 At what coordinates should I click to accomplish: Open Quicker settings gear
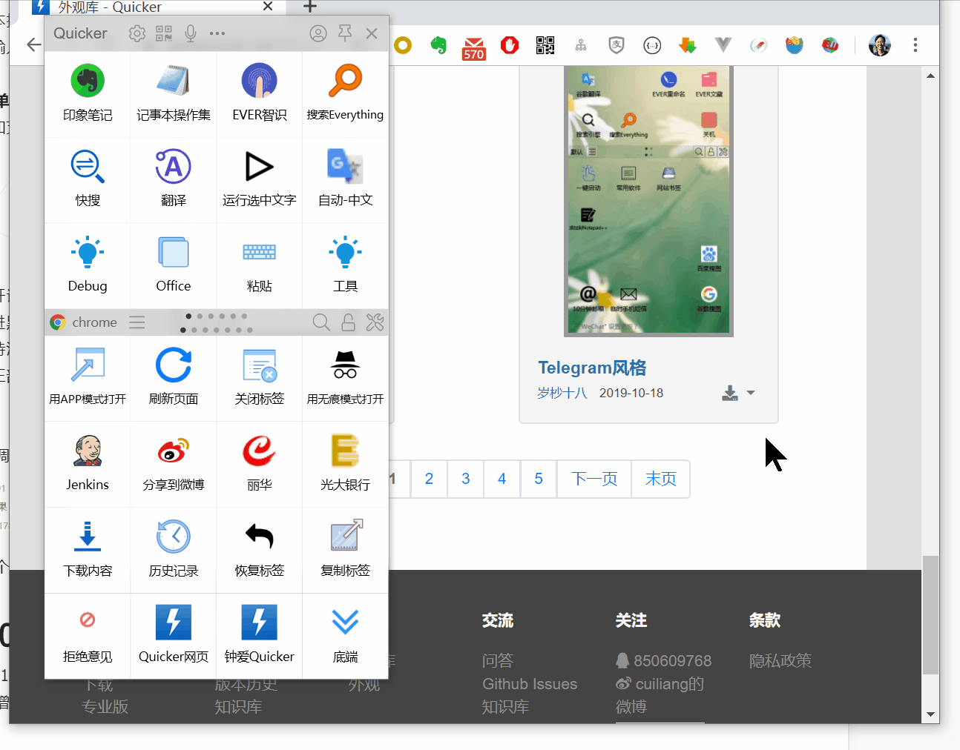coord(137,33)
